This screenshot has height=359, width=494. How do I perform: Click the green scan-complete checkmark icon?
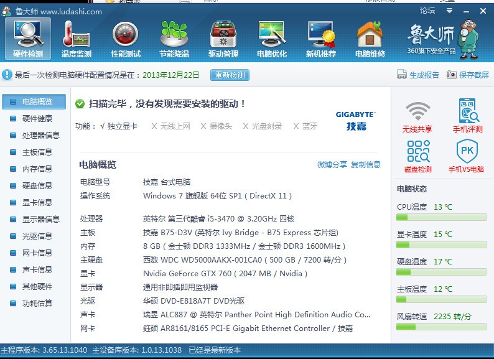(x=80, y=103)
